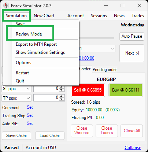The image size is (148, 152).
Task: Click the Forex Simulator app icon
Action: [6, 5]
